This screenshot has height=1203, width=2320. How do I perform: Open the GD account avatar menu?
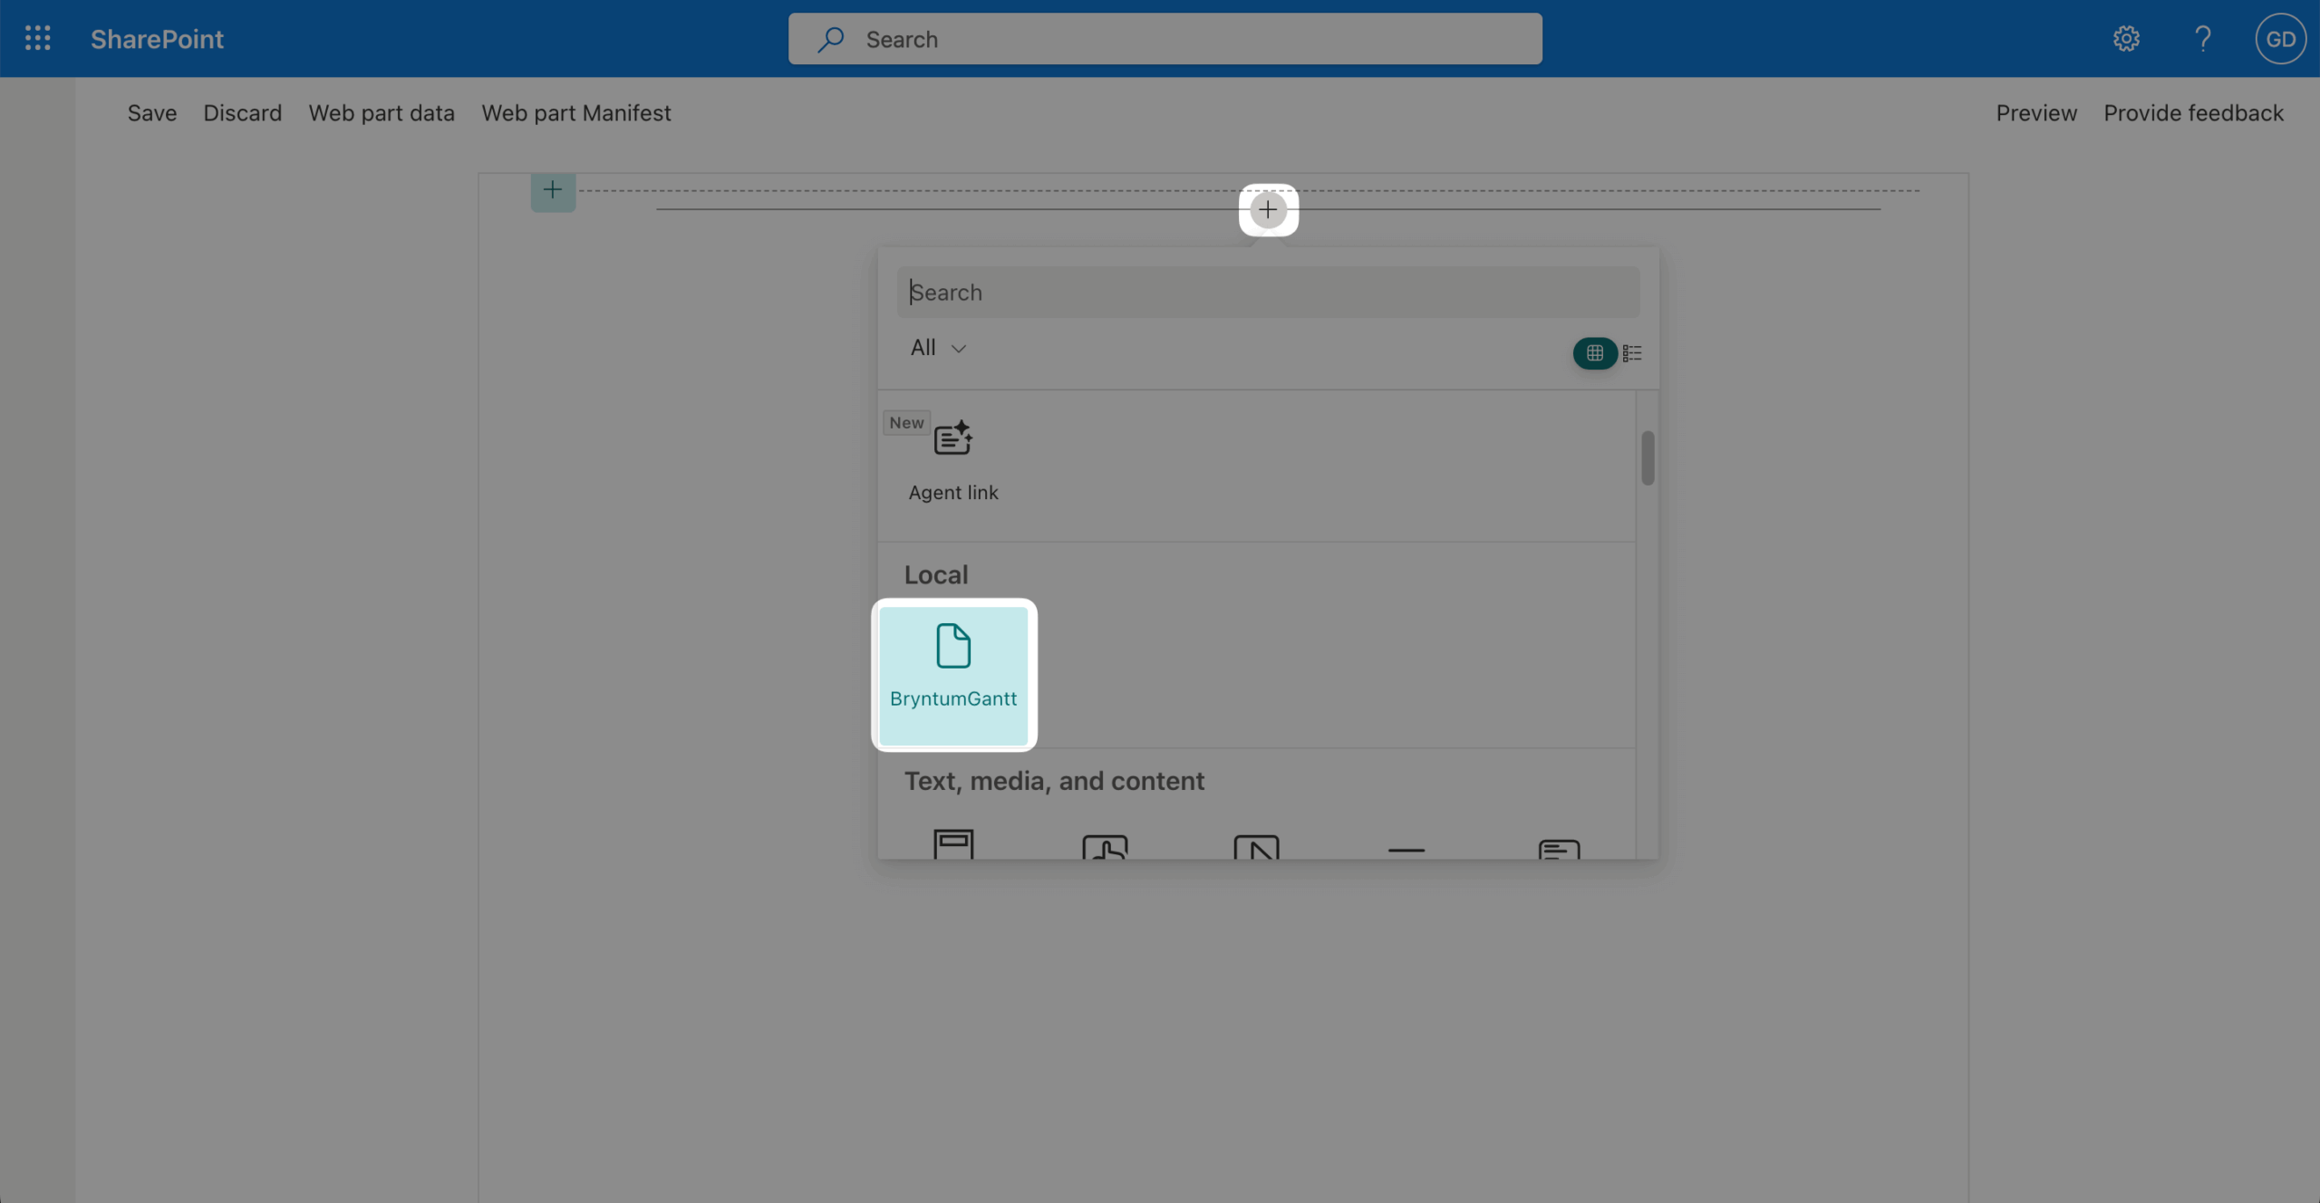(2280, 39)
